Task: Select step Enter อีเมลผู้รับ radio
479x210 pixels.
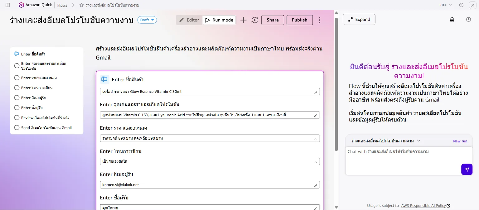Action: [x=17, y=98]
